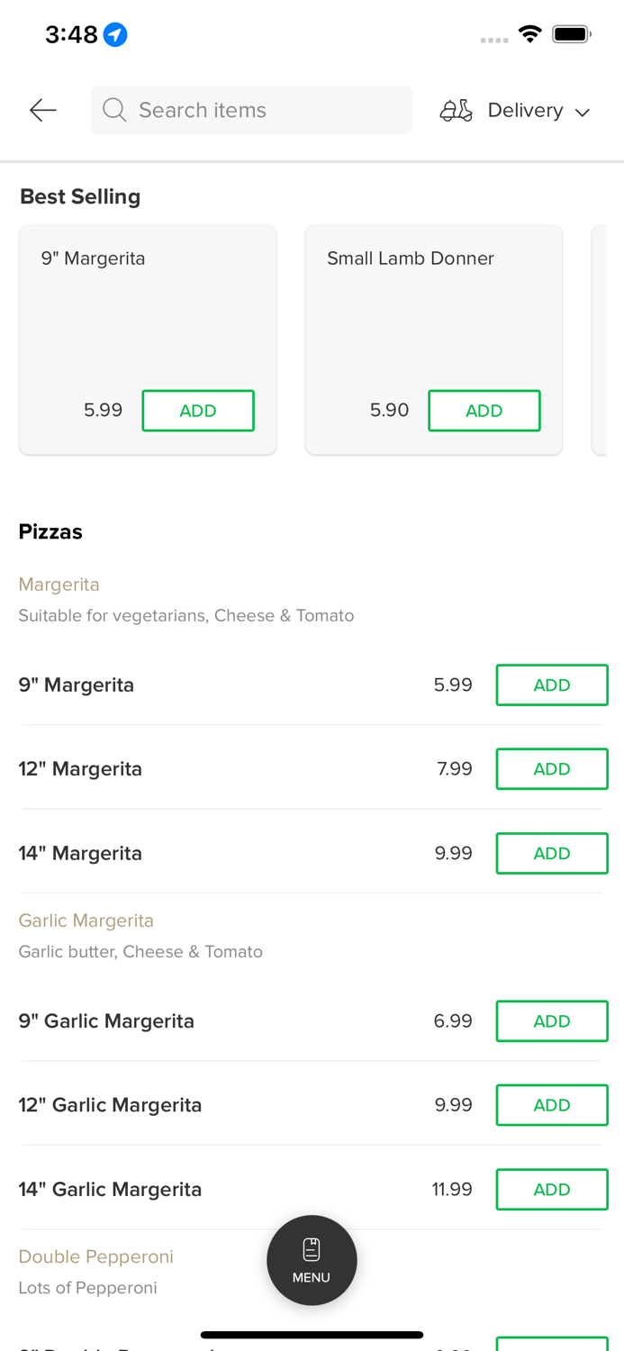Click the receipt icon inside the MENU button
This screenshot has width=624, height=1351.
pyautogui.click(x=312, y=1247)
